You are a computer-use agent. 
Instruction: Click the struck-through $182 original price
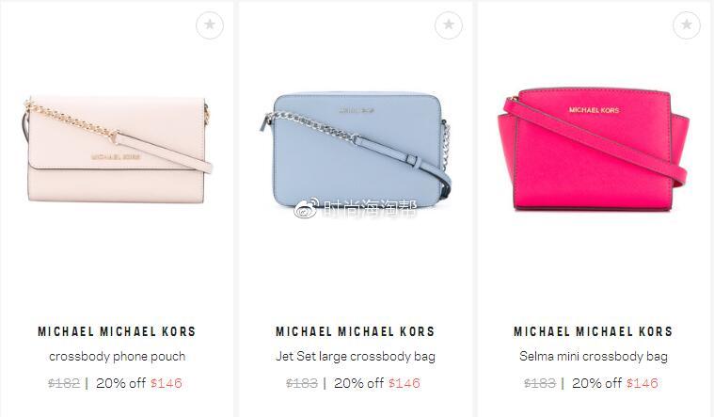click(x=64, y=383)
